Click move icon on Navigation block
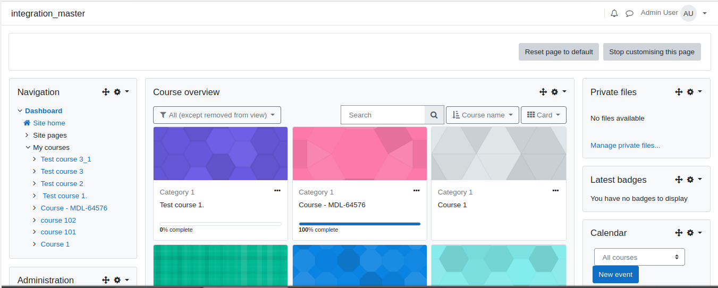The image size is (718, 288). tap(106, 92)
